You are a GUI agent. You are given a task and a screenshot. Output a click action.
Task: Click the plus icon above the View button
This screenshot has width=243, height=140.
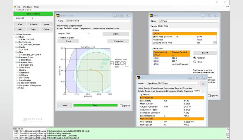15,18
